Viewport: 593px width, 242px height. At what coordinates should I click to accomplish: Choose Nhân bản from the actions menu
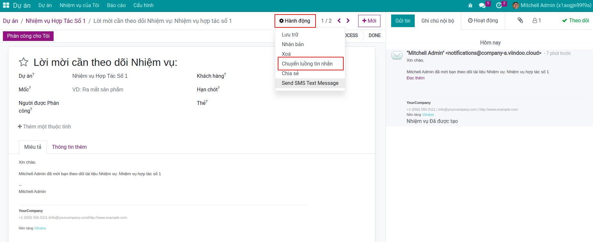(310, 44)
